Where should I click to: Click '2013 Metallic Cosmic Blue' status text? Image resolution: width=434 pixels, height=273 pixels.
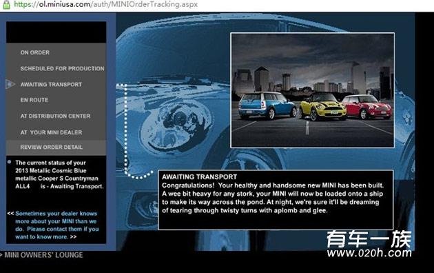[x=51, y=170]
